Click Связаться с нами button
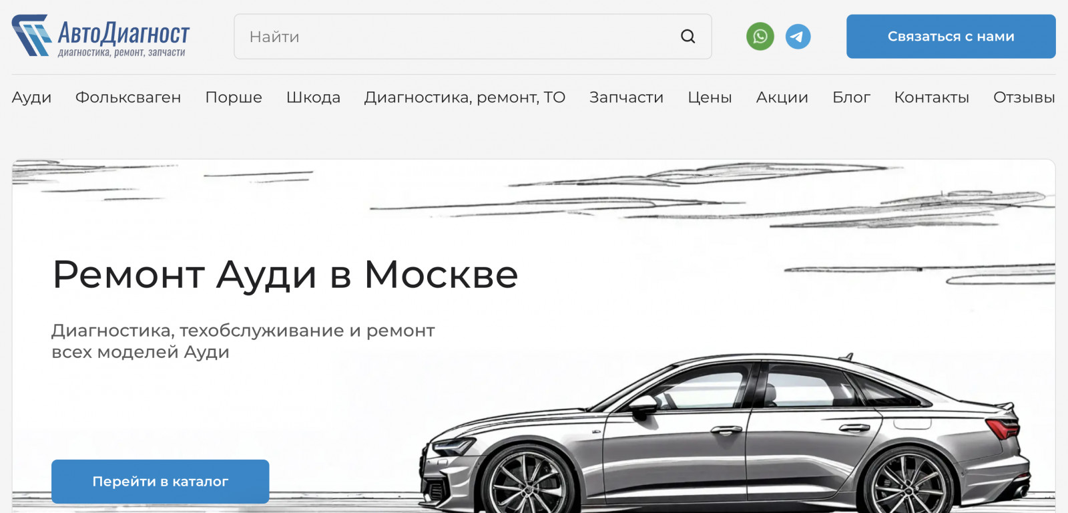The width and height of the screenshot is (1068, 513). tap(951, 37)
